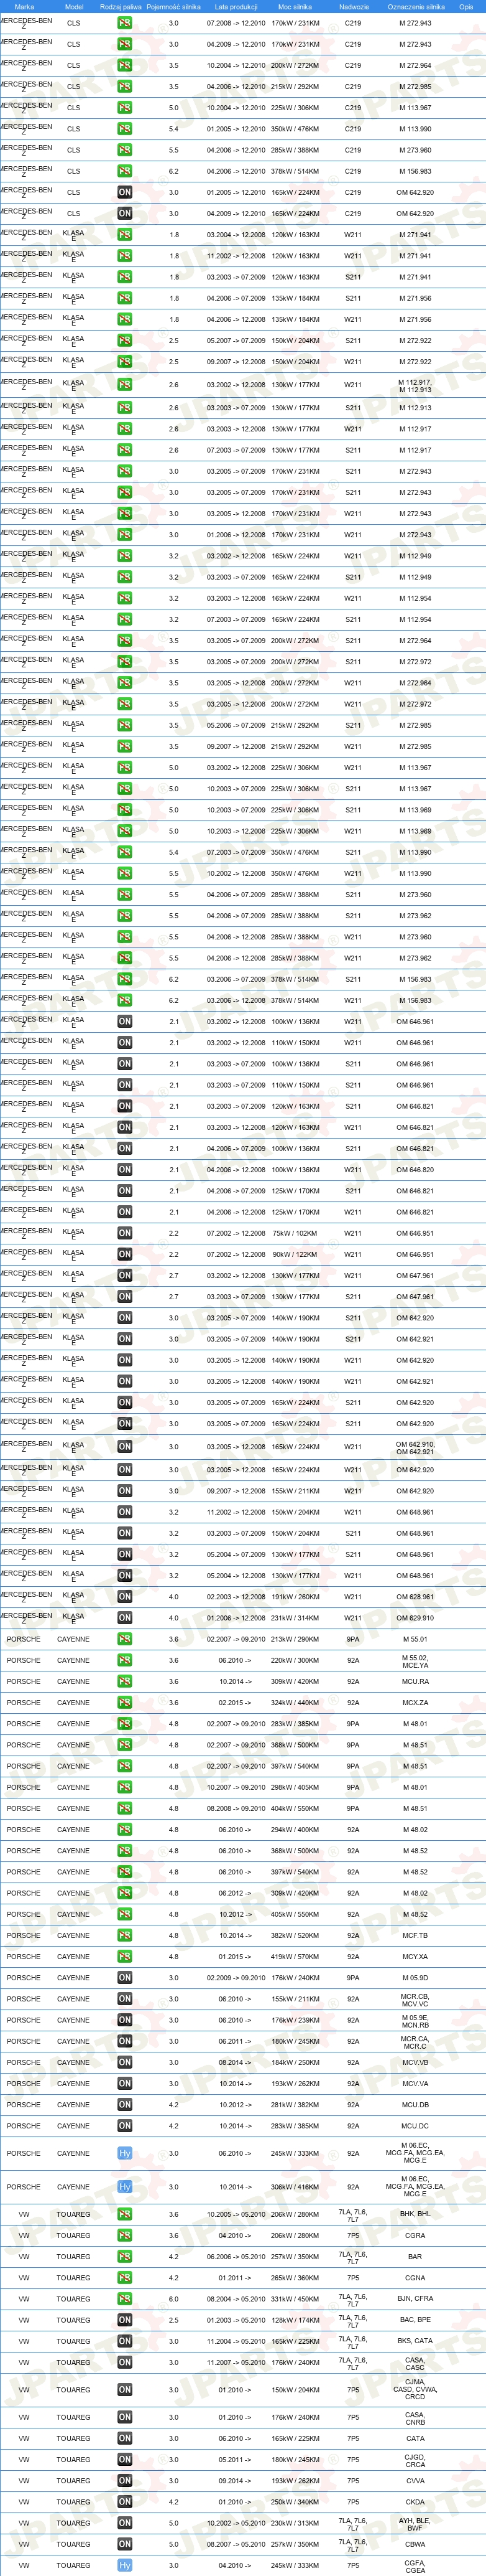Click petrol icon in Cayenne 3.6 MCU.RA row

pyautogui.click(x=125, y=1681)
